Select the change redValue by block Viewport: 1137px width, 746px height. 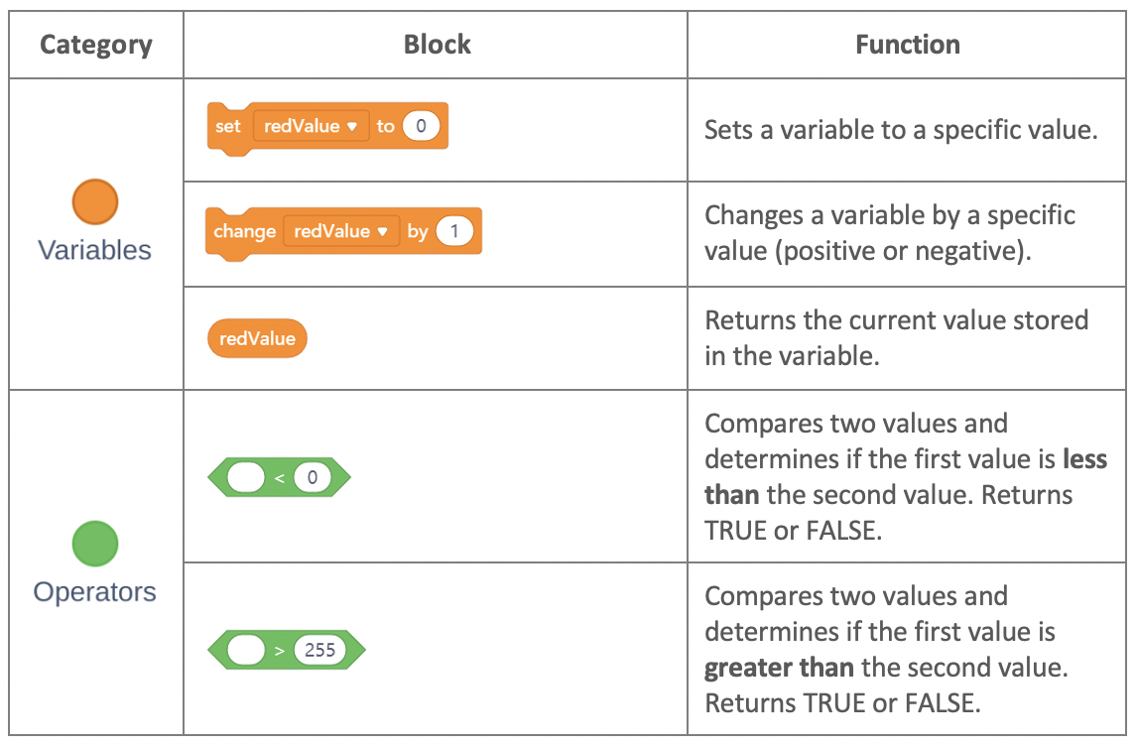tap(343, 233)
